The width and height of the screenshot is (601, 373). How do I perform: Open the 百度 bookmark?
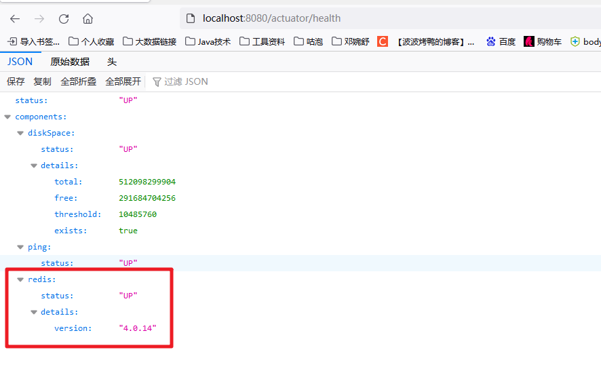click(x=501, y=41)
